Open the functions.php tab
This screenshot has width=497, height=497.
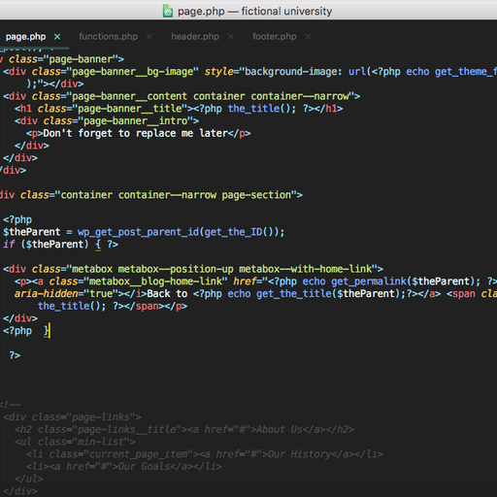(108, 37)
